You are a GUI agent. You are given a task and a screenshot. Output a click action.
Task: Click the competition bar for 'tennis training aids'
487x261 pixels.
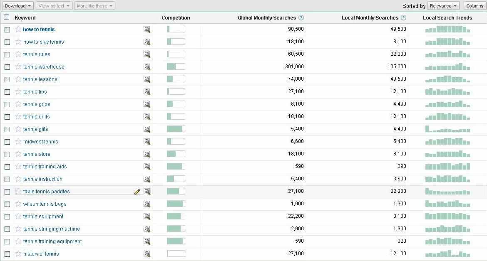pyautogui.click(x=176, y=167)
